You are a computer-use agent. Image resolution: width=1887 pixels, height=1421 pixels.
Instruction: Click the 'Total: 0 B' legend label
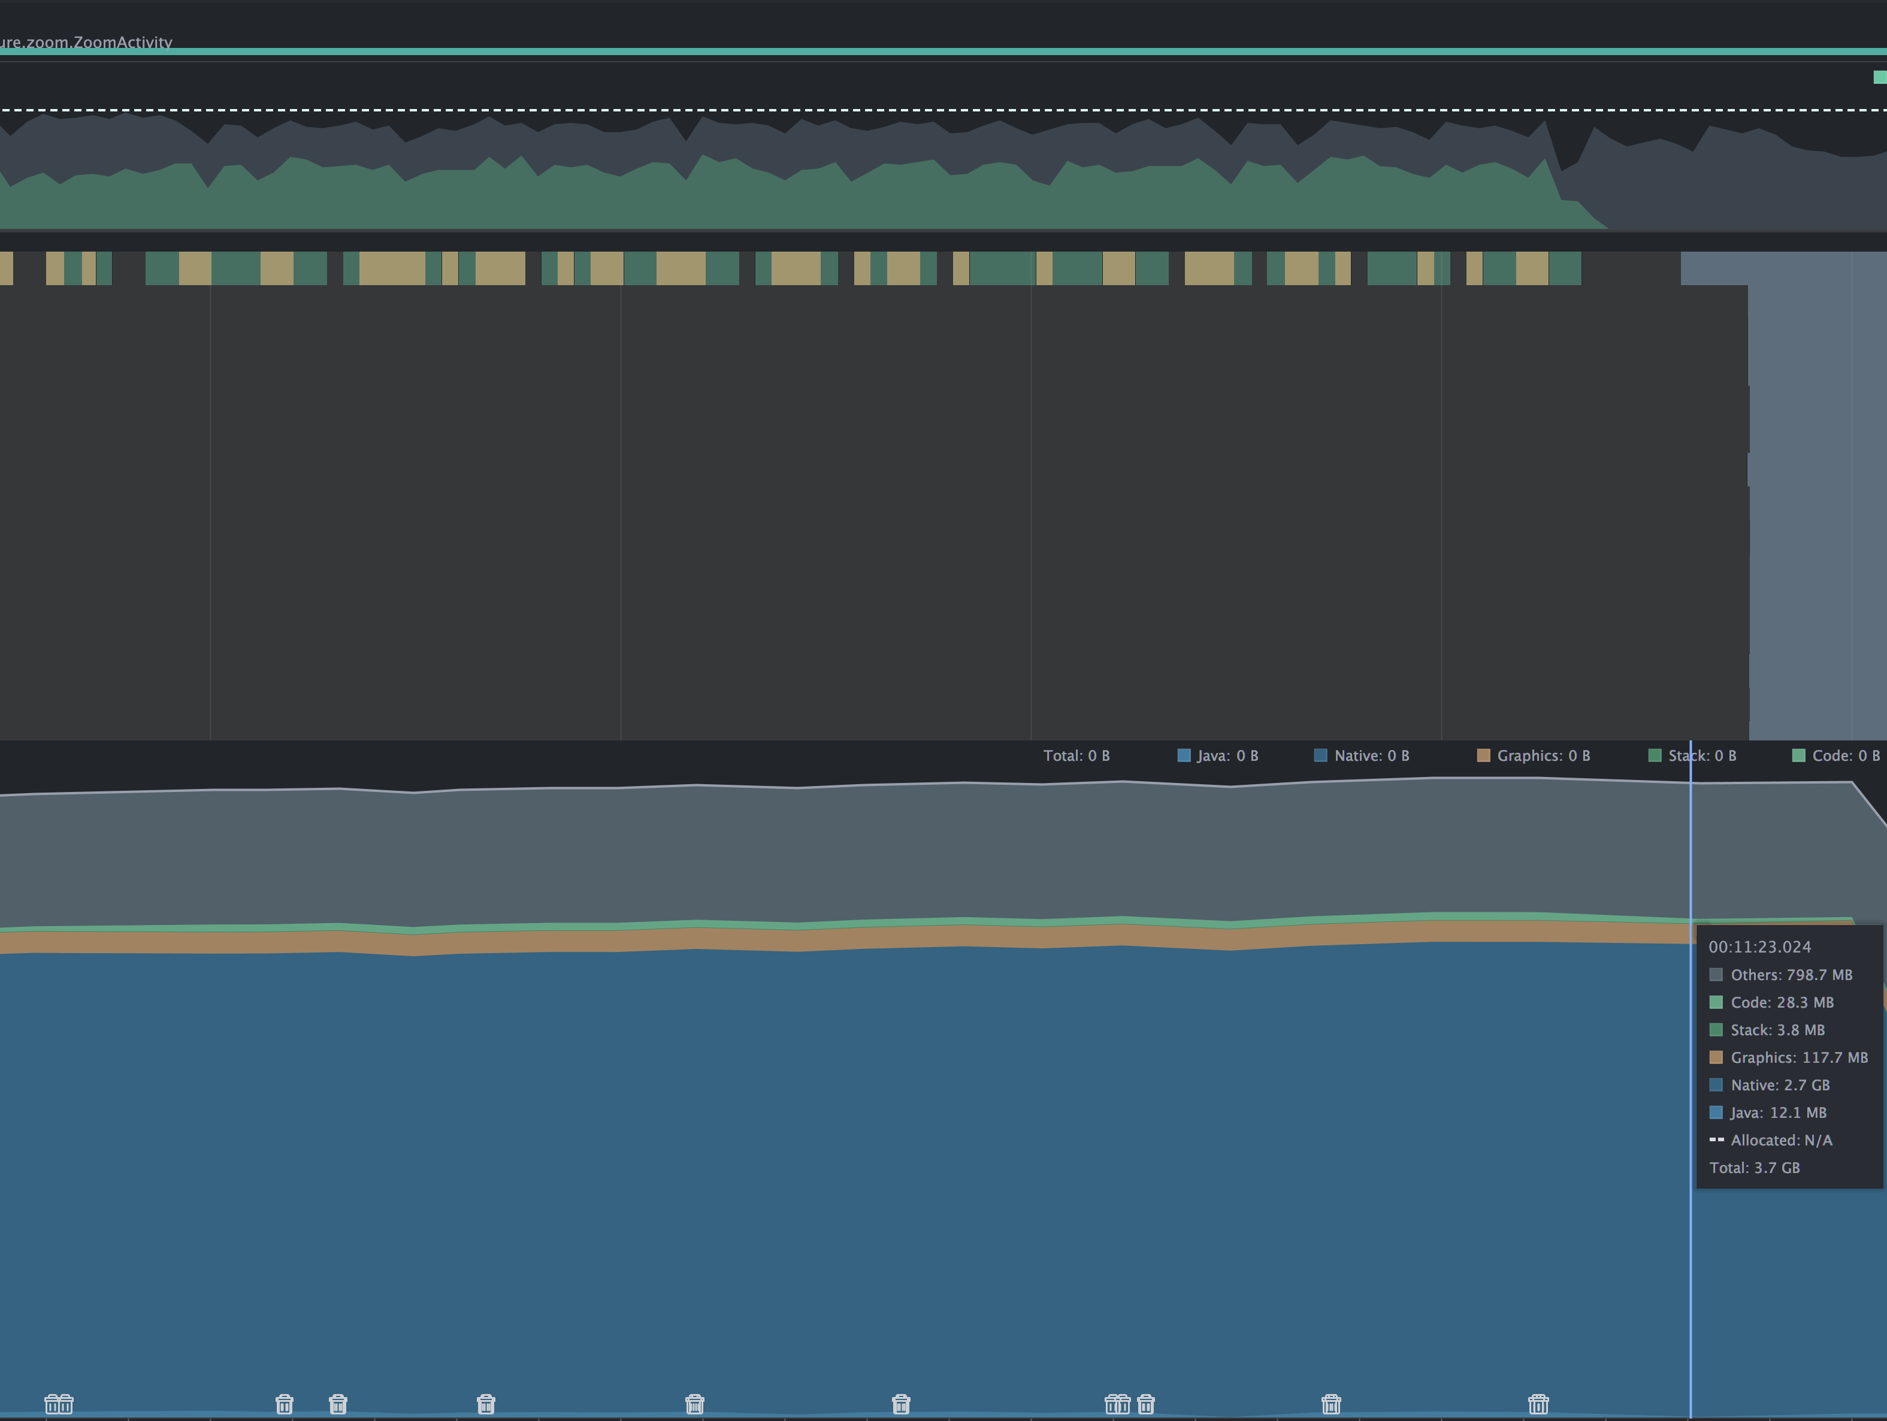click(1076, 755)
